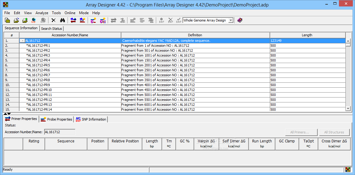Click the add SNP plus icon
Viewport: 355px width, 175px height.
161,20
